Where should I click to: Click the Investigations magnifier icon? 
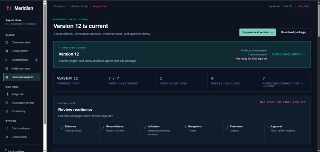tap(7, 60)
